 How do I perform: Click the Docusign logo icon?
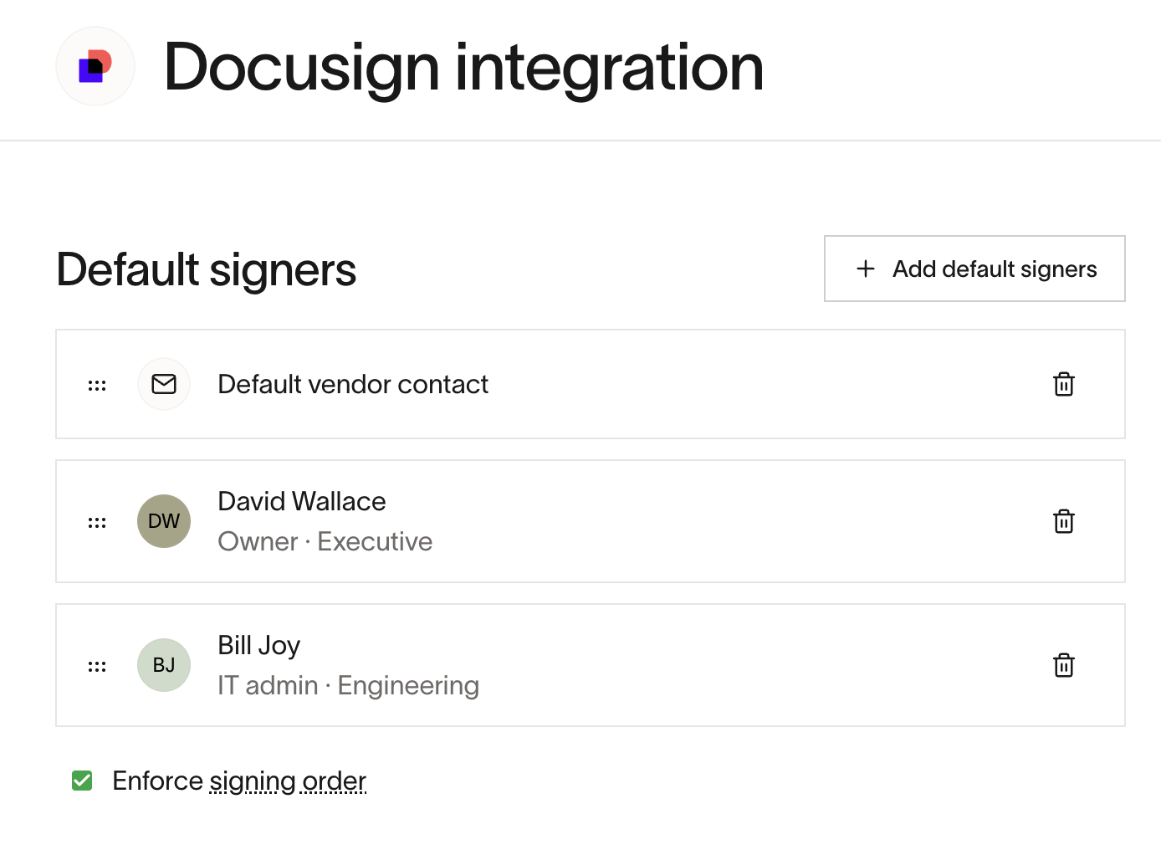[95, 66]
